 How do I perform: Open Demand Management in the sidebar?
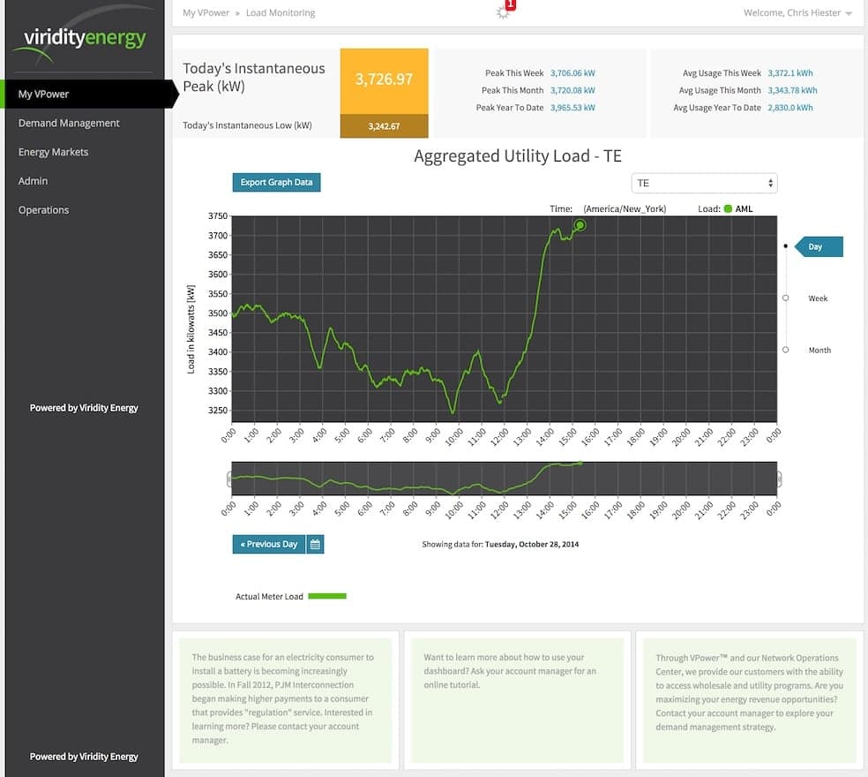(x=69, y=123)
